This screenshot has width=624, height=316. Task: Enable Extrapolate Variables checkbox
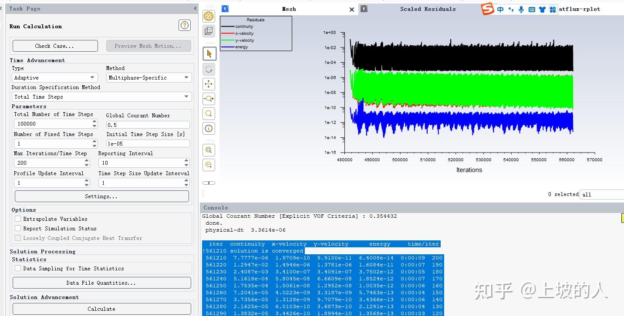coord(18,219)
